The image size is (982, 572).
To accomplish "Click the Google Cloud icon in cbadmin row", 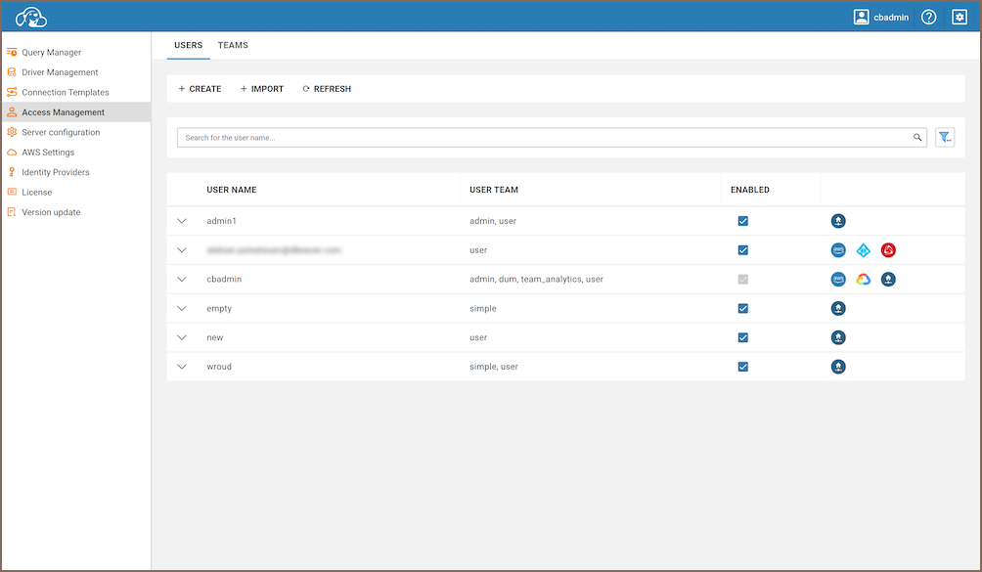I will (863, 280).
